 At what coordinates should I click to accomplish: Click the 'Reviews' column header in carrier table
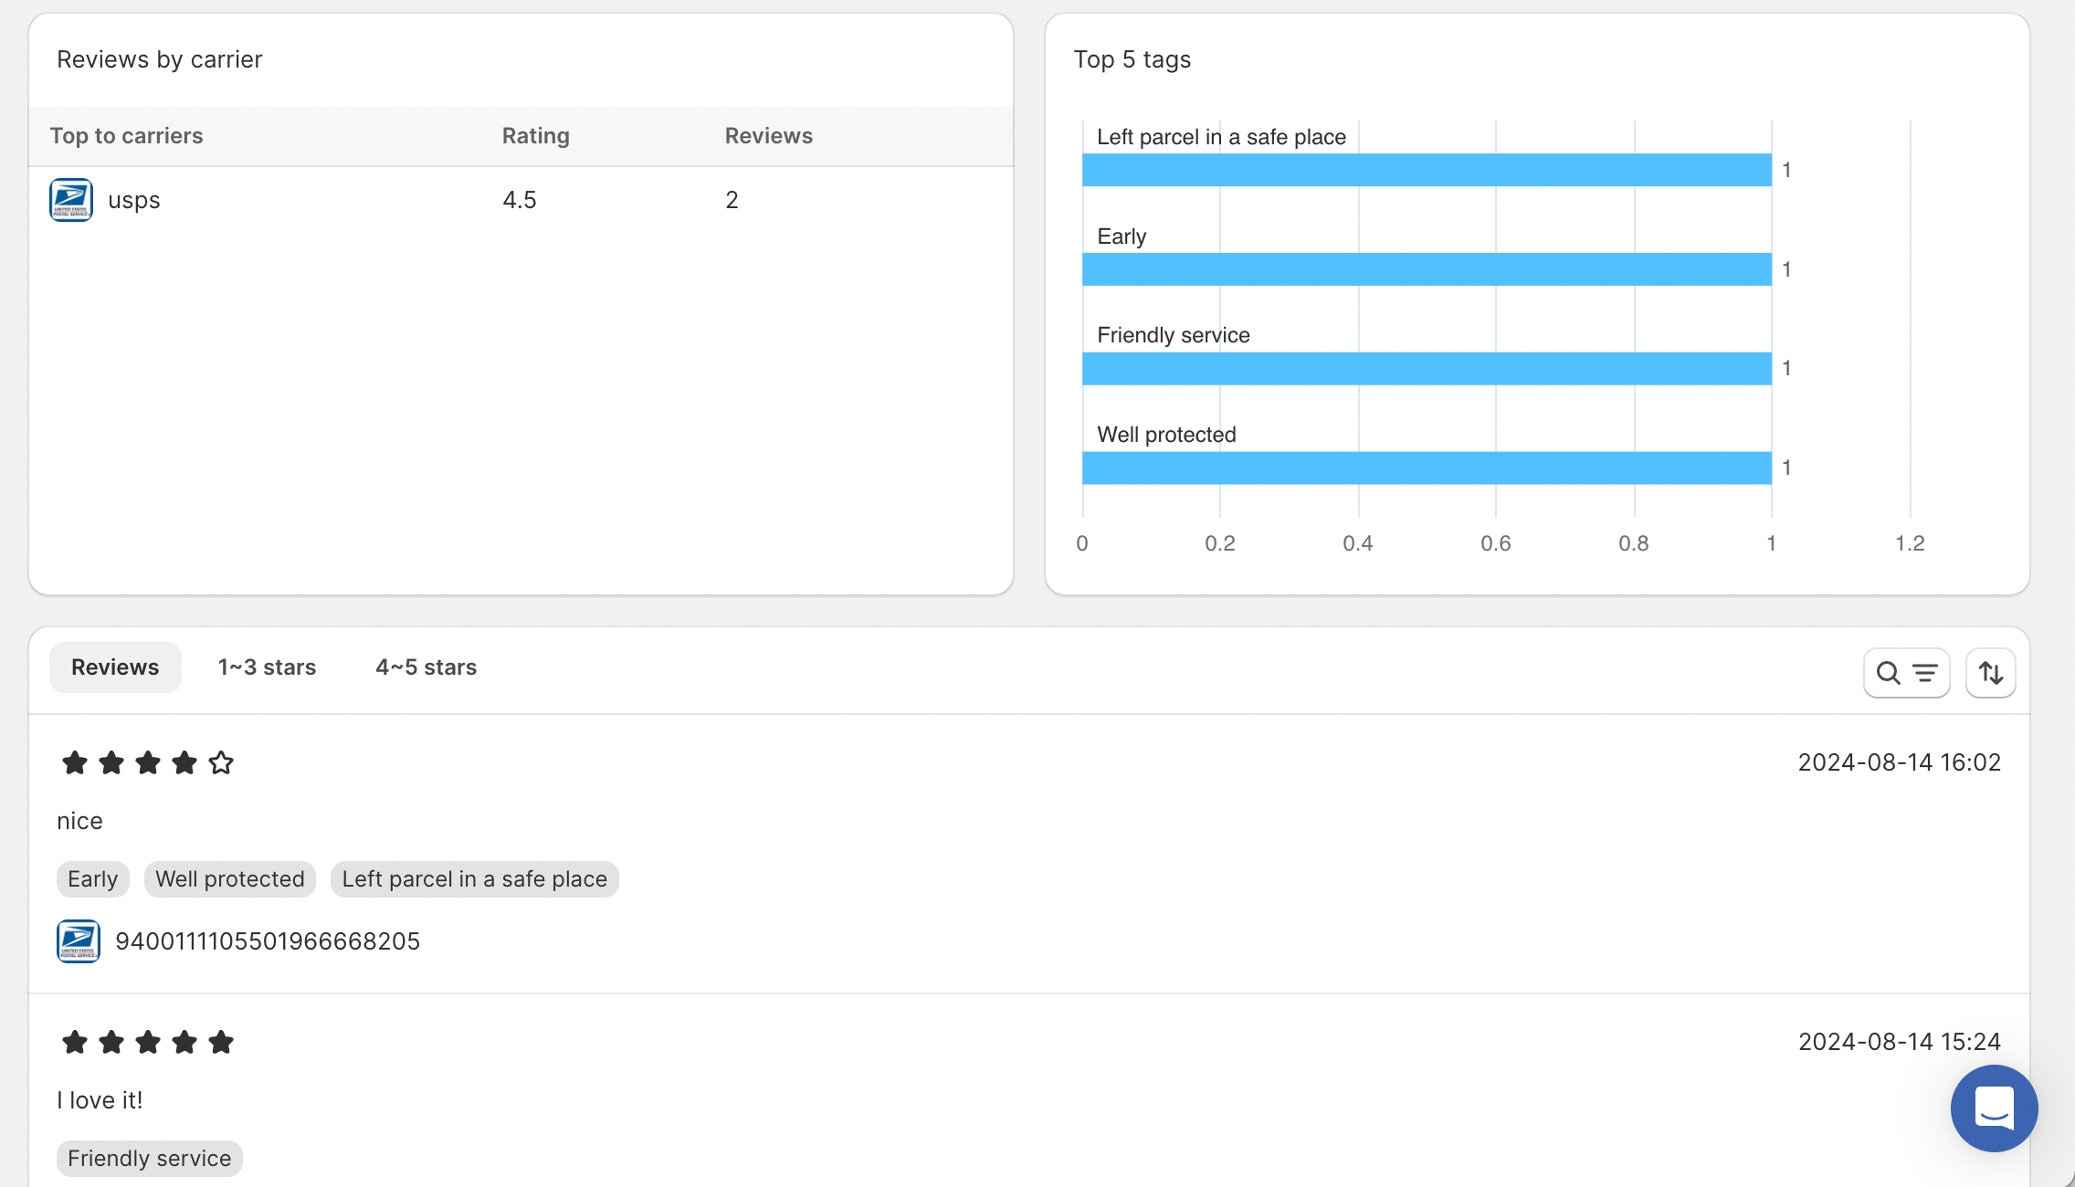pyautogui.click(x=769, y=136)
